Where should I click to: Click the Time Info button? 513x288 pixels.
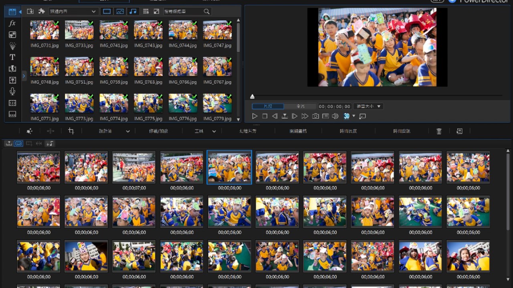(402, 131)
